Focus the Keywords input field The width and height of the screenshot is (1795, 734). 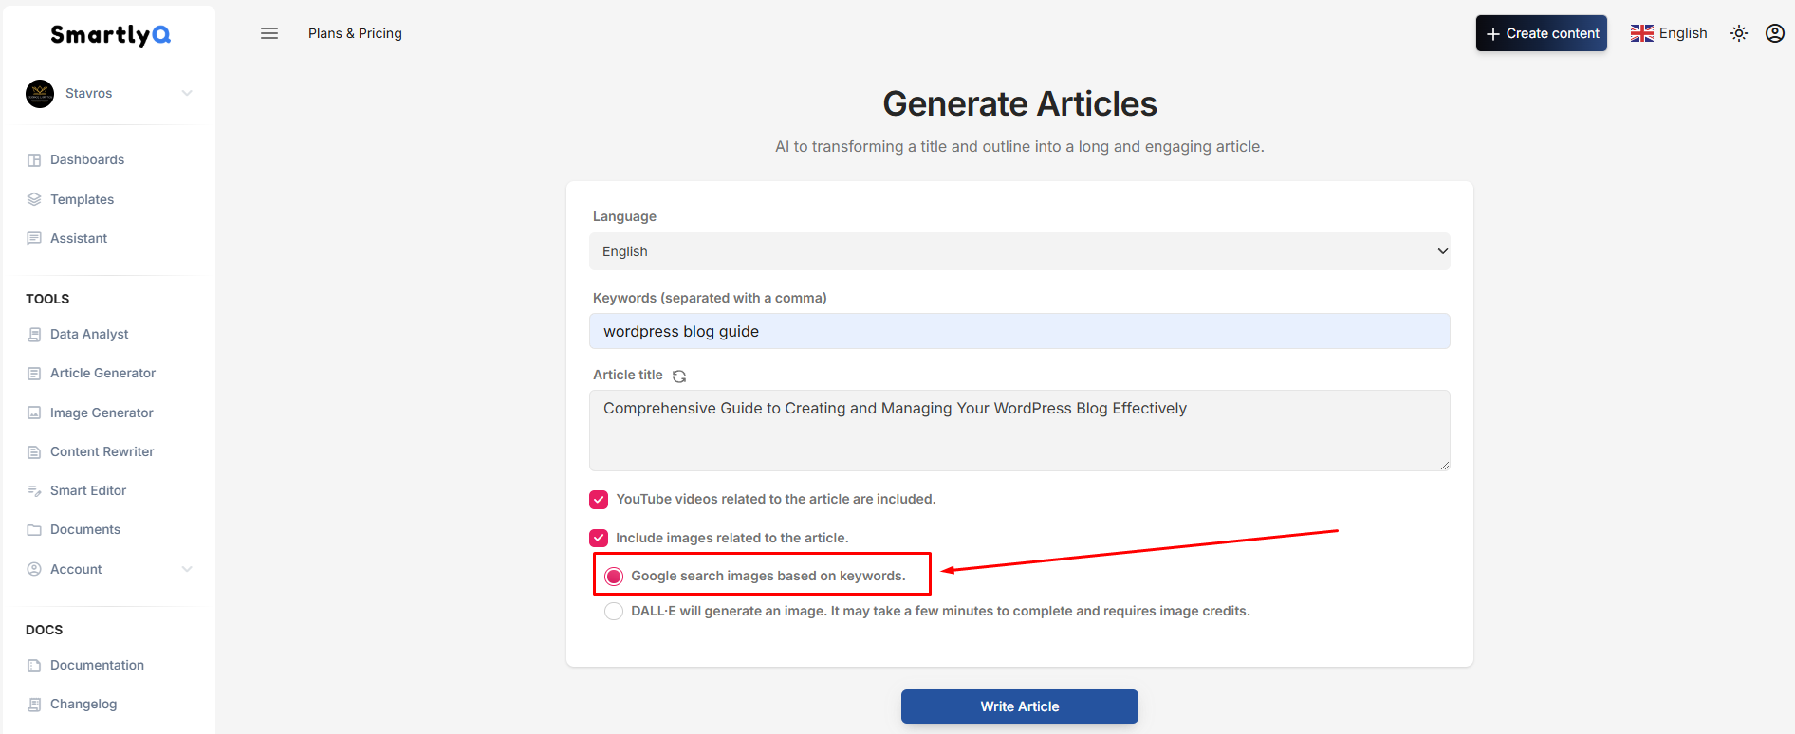(x=1020, y=331)
